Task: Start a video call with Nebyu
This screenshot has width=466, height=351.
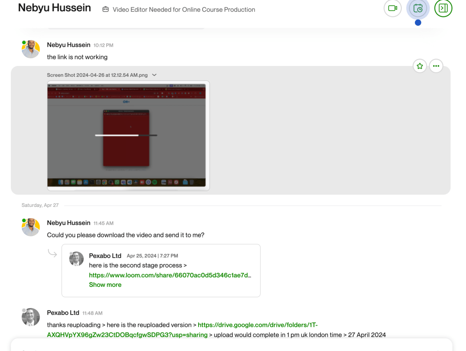Action: coord(393,8)
